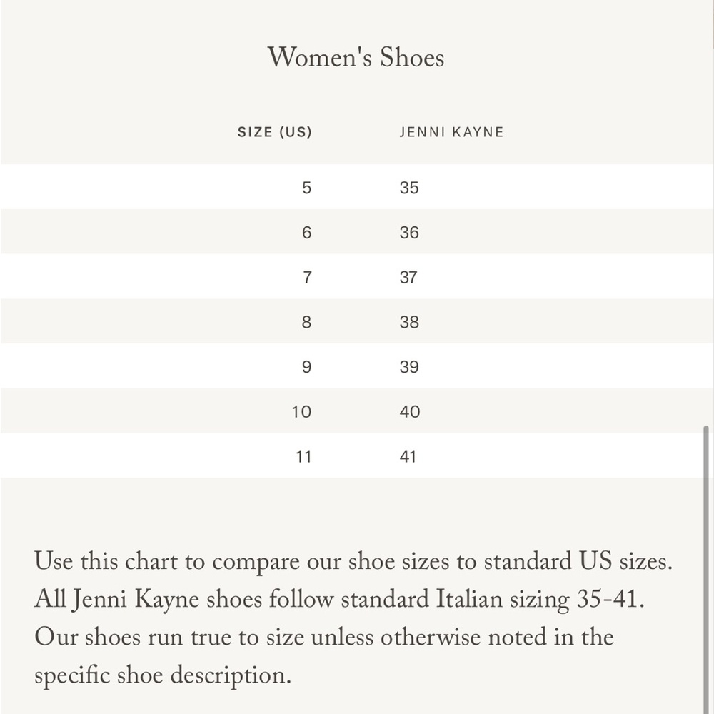This screenshot has height=714, width=714.
Task: Click the US size 8 cell
Action: click(x=306, y=322)
